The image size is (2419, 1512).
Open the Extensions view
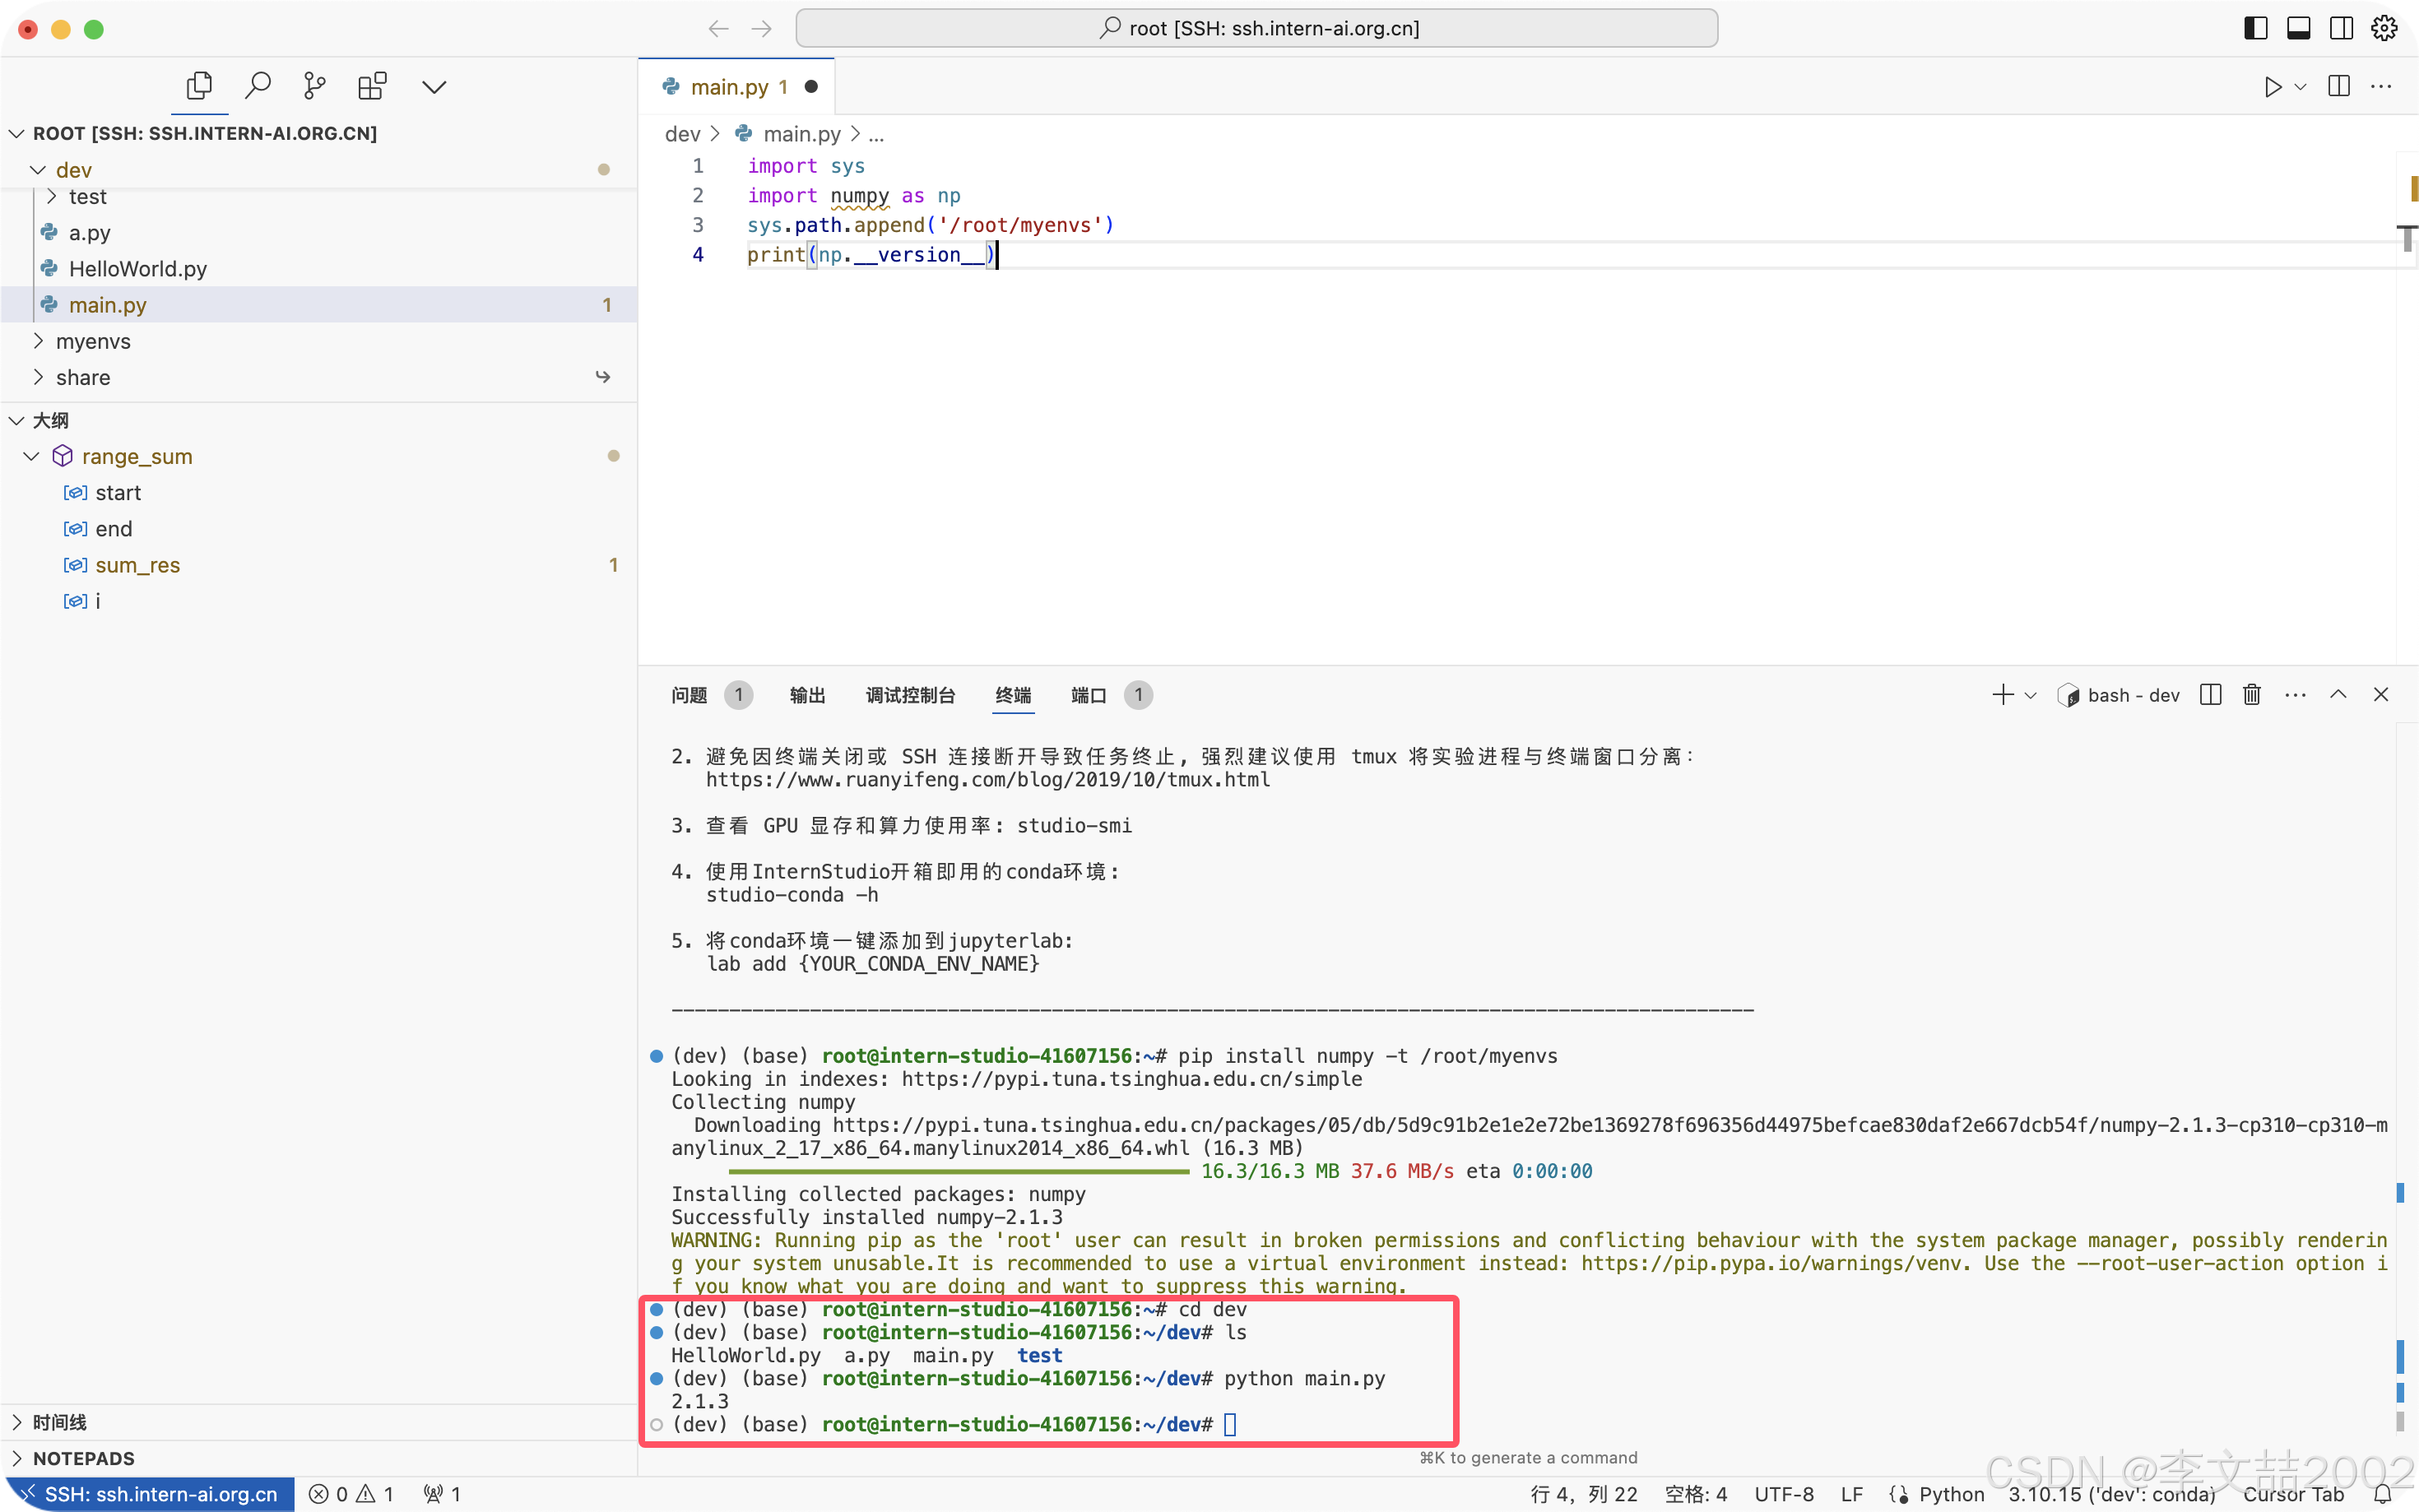[x=372, y=85]
